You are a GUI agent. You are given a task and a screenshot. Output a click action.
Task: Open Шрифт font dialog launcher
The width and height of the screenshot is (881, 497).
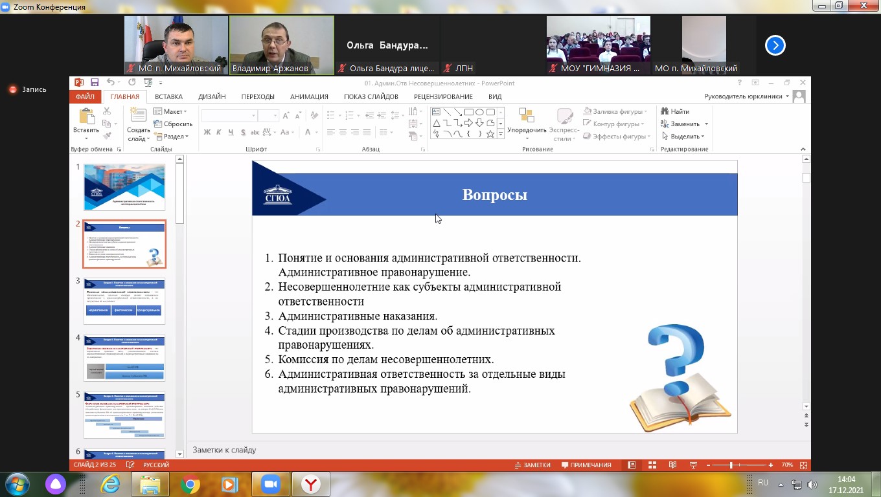(x=318, y=149)
